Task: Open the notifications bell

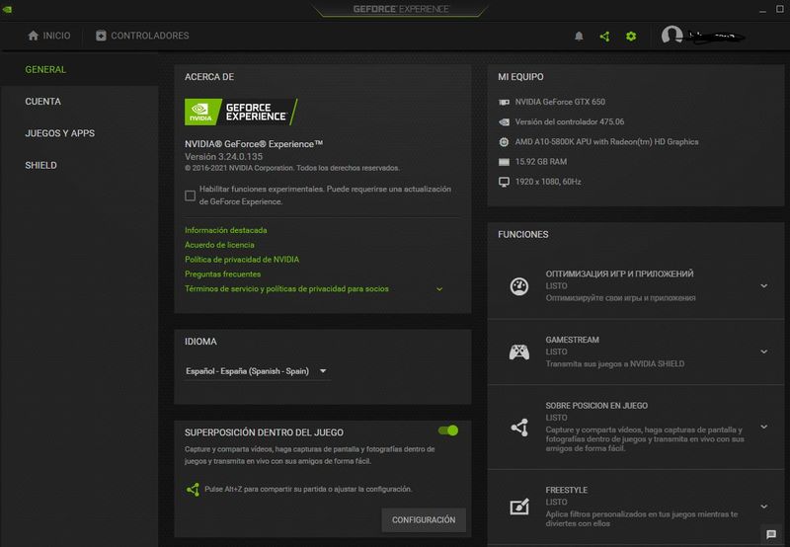Action: (579, 36)
